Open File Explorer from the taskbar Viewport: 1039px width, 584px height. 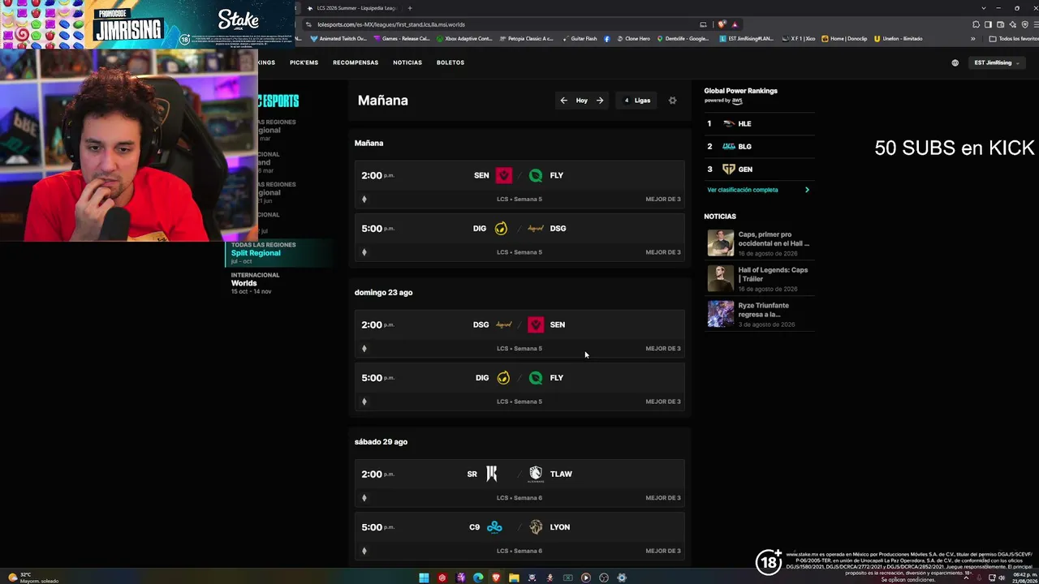tap(514, 578)
